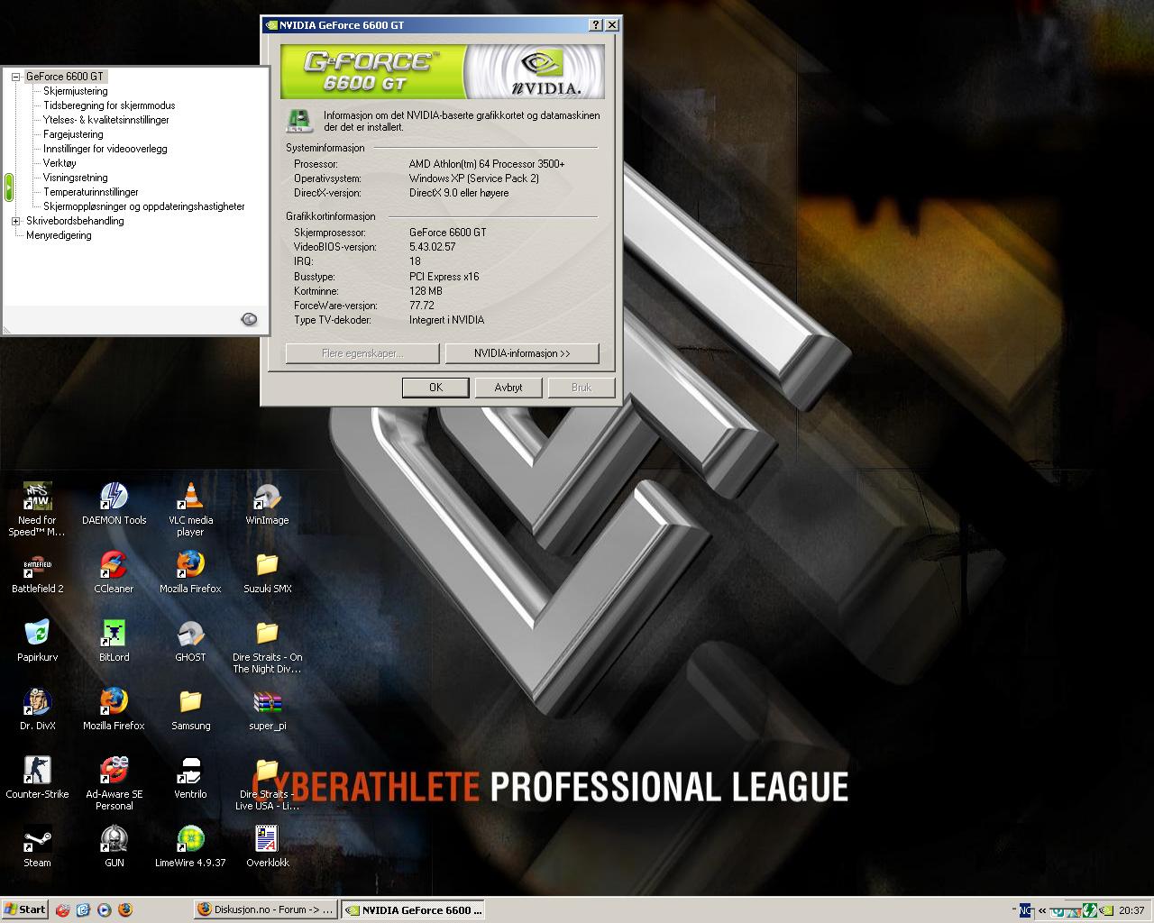Open Menyredigering in the tree
1154x923 pixels.
pos(59,235)
